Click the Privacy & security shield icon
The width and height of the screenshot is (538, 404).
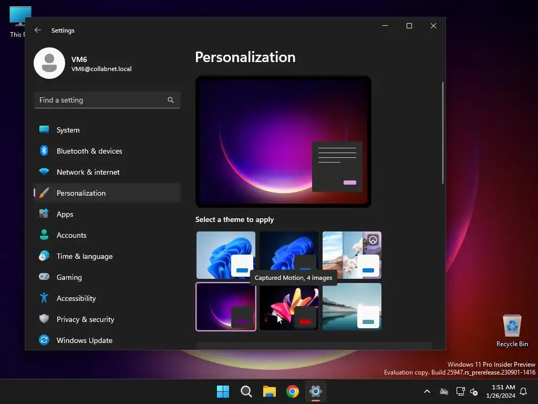coord(44,319)
